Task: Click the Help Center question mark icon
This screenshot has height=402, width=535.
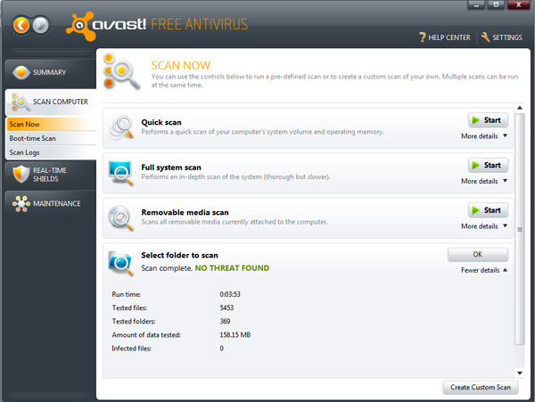Action: (x=423, y=37)
